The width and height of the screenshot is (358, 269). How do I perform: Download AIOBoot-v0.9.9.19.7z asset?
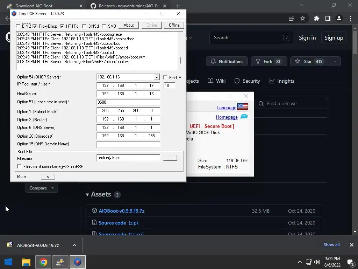[x=121, y=211]
